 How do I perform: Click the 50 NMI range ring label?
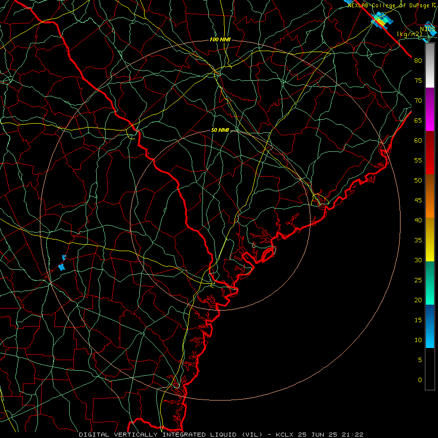click(x=220, y=130)
